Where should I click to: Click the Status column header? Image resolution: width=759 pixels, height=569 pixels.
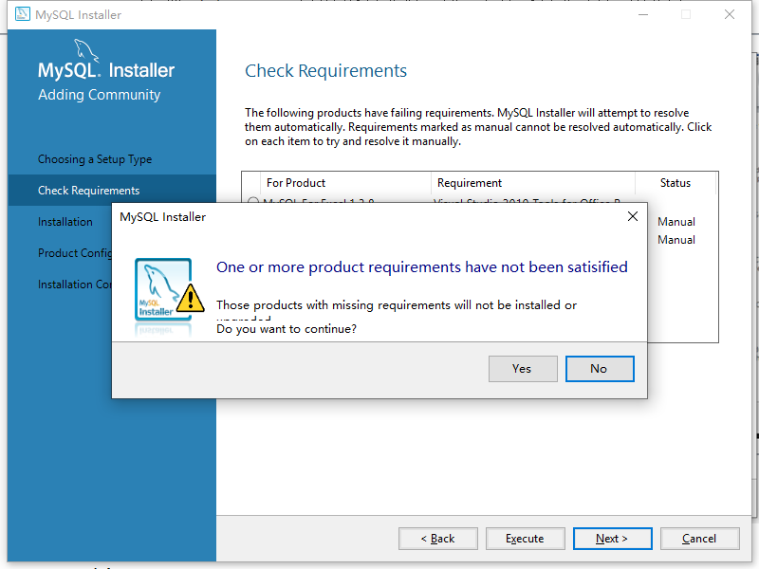pos(676,183)
